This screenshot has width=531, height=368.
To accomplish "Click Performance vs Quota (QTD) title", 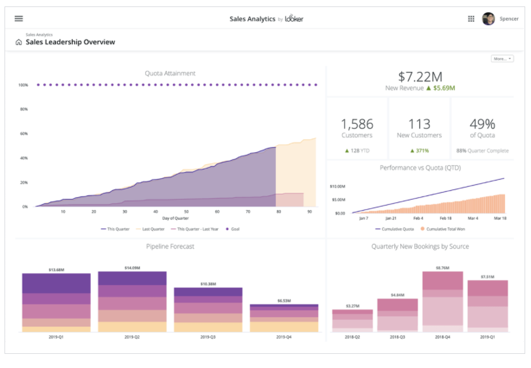I will coord(420,168).
